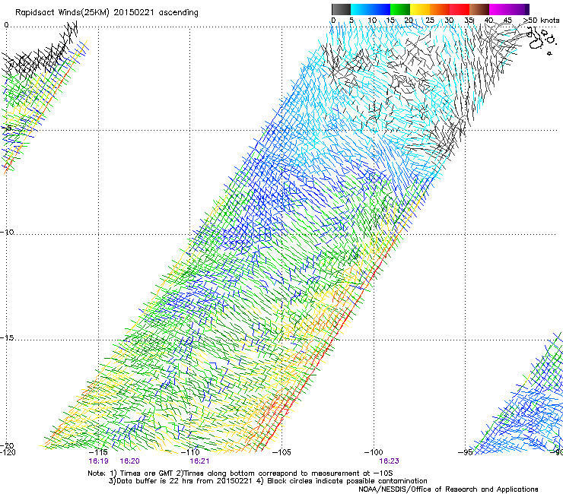Click the title 'Rapidsact Winds(25KM) 20150221 ascending'

107,13
